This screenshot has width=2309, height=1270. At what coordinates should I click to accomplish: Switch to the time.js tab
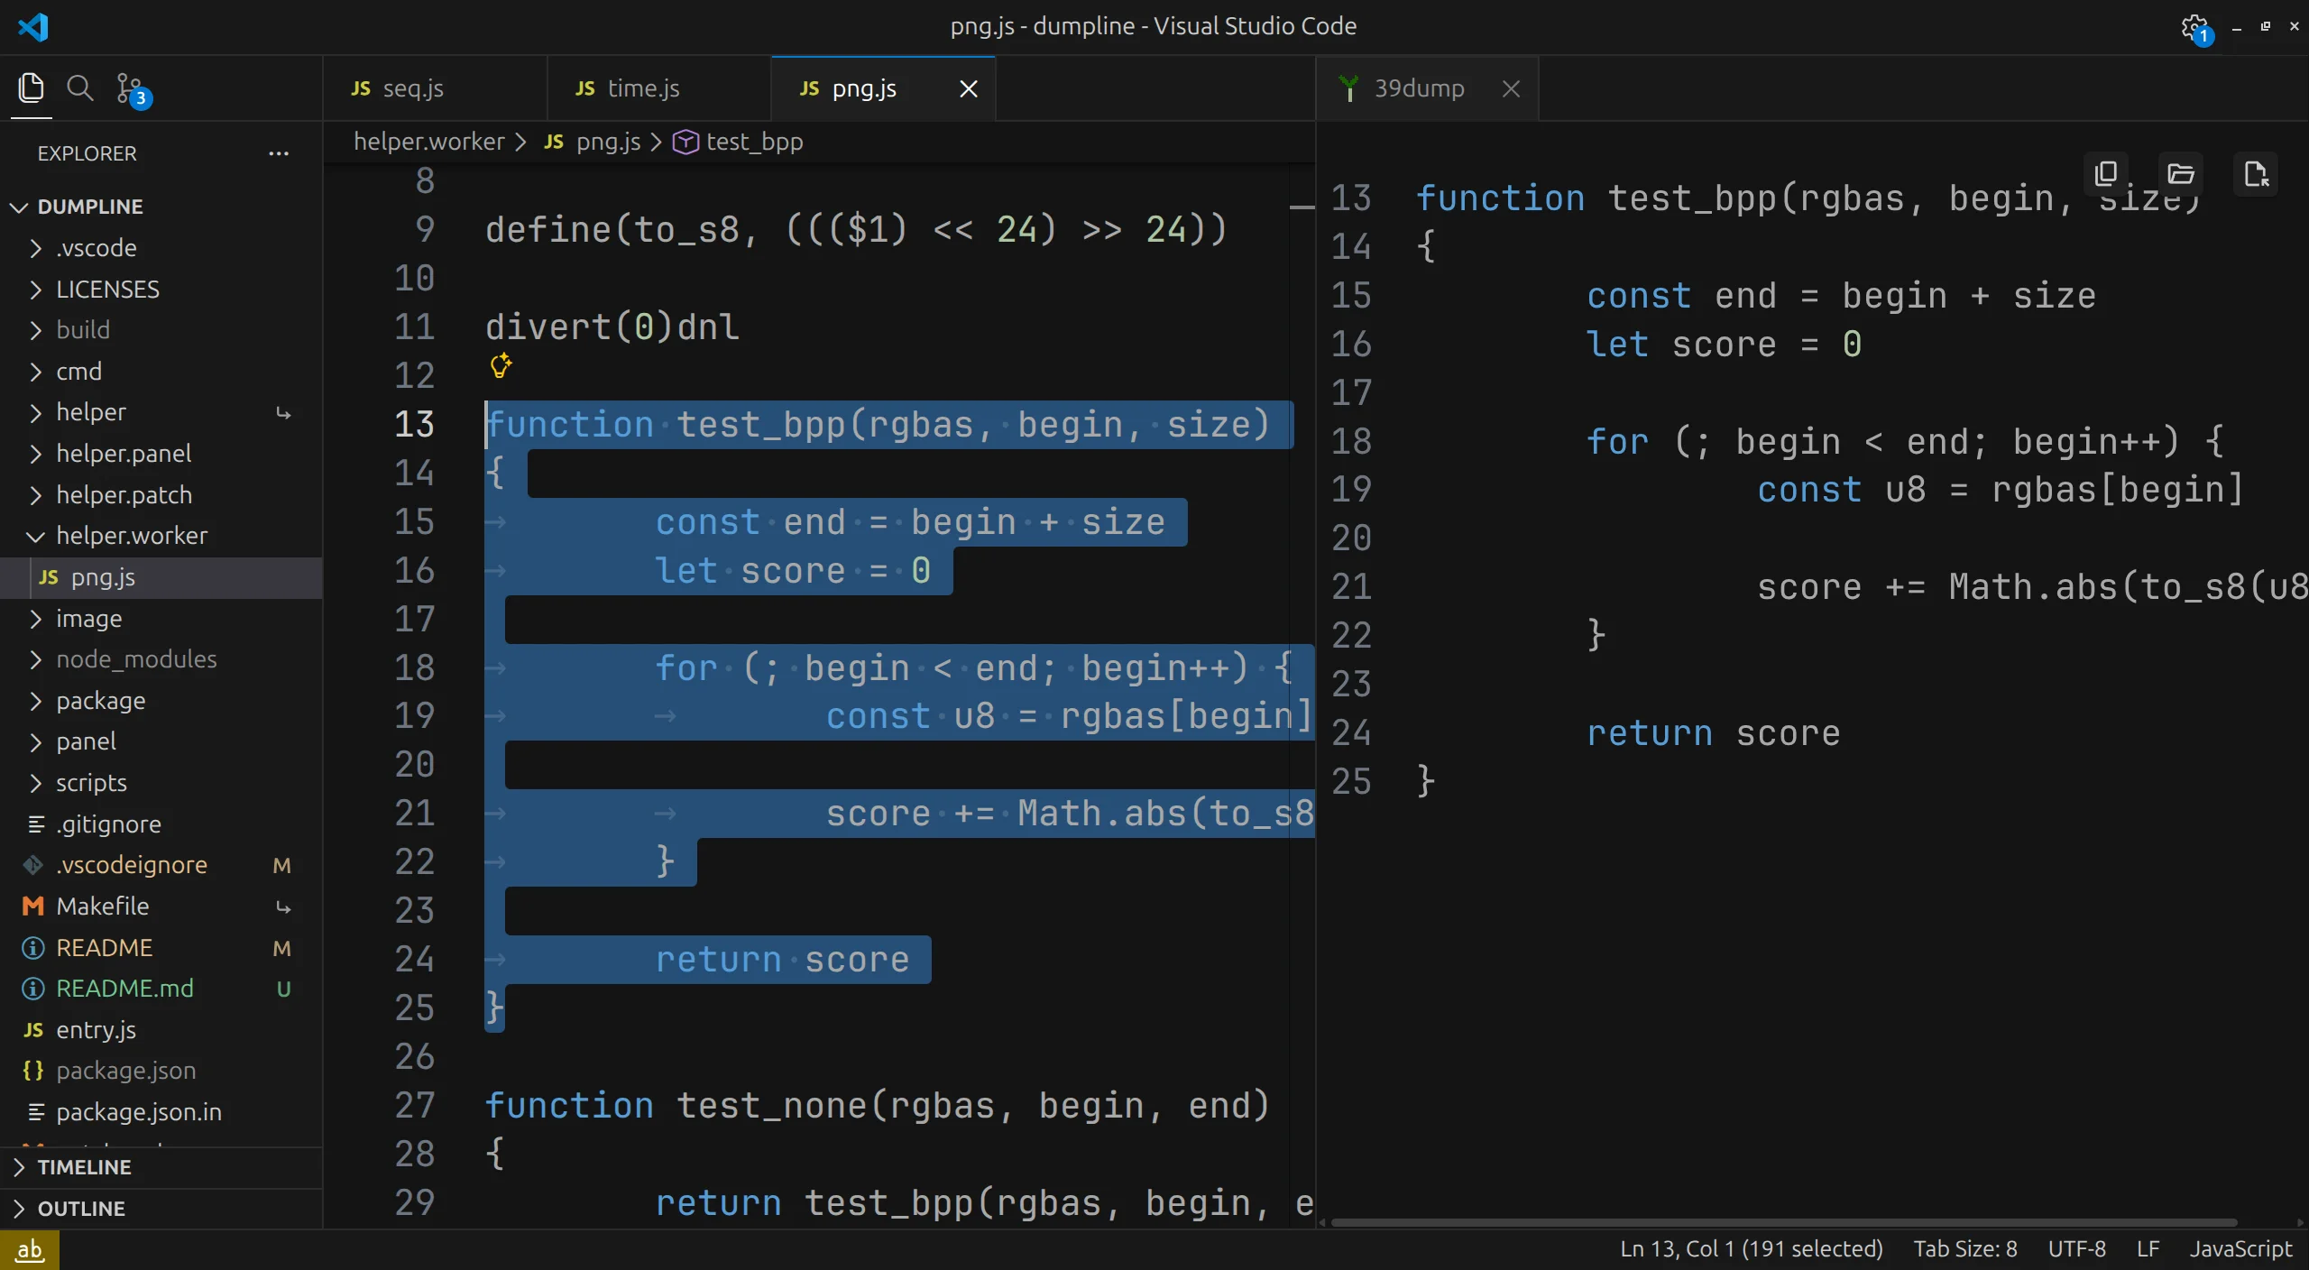pos(642,88)
